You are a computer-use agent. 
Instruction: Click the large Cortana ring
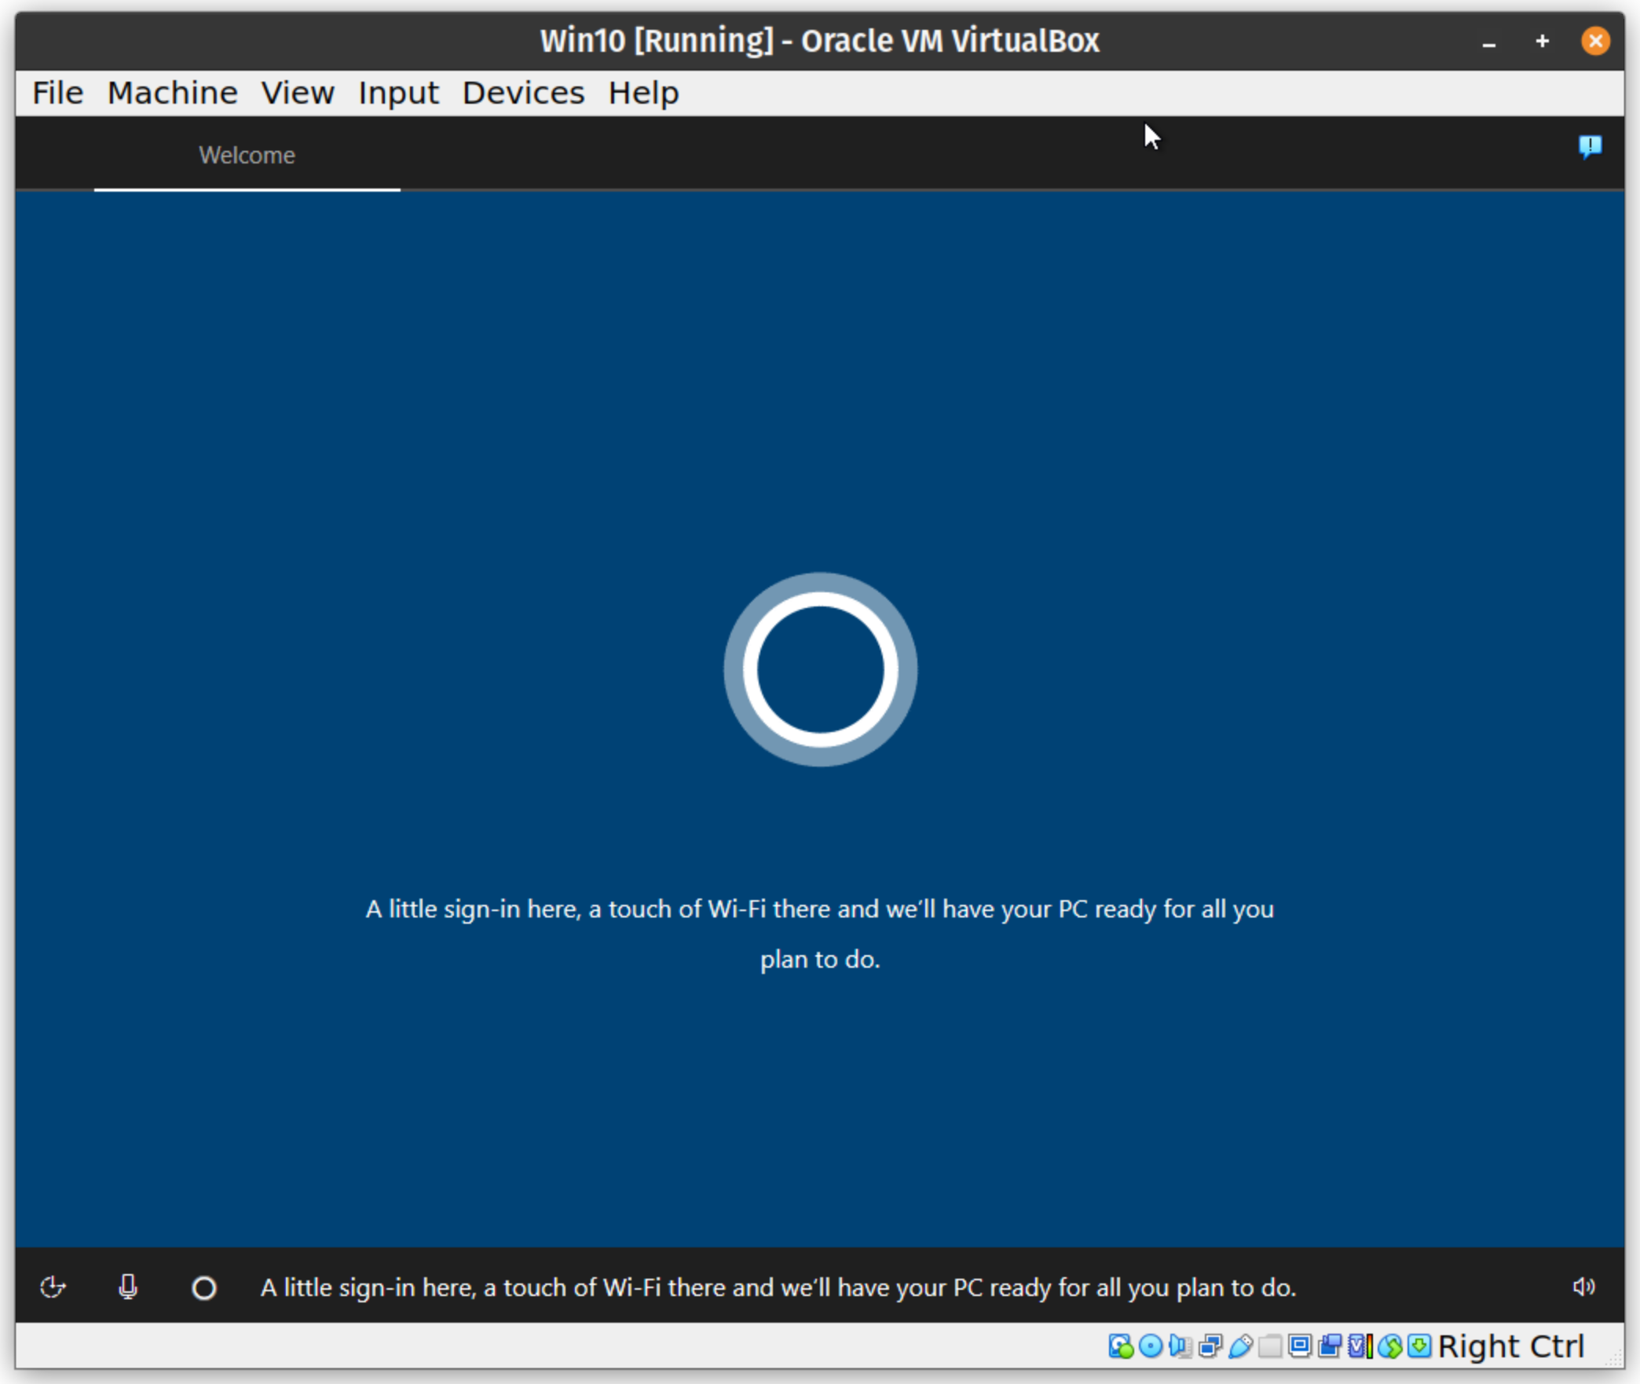click(820, 669)
